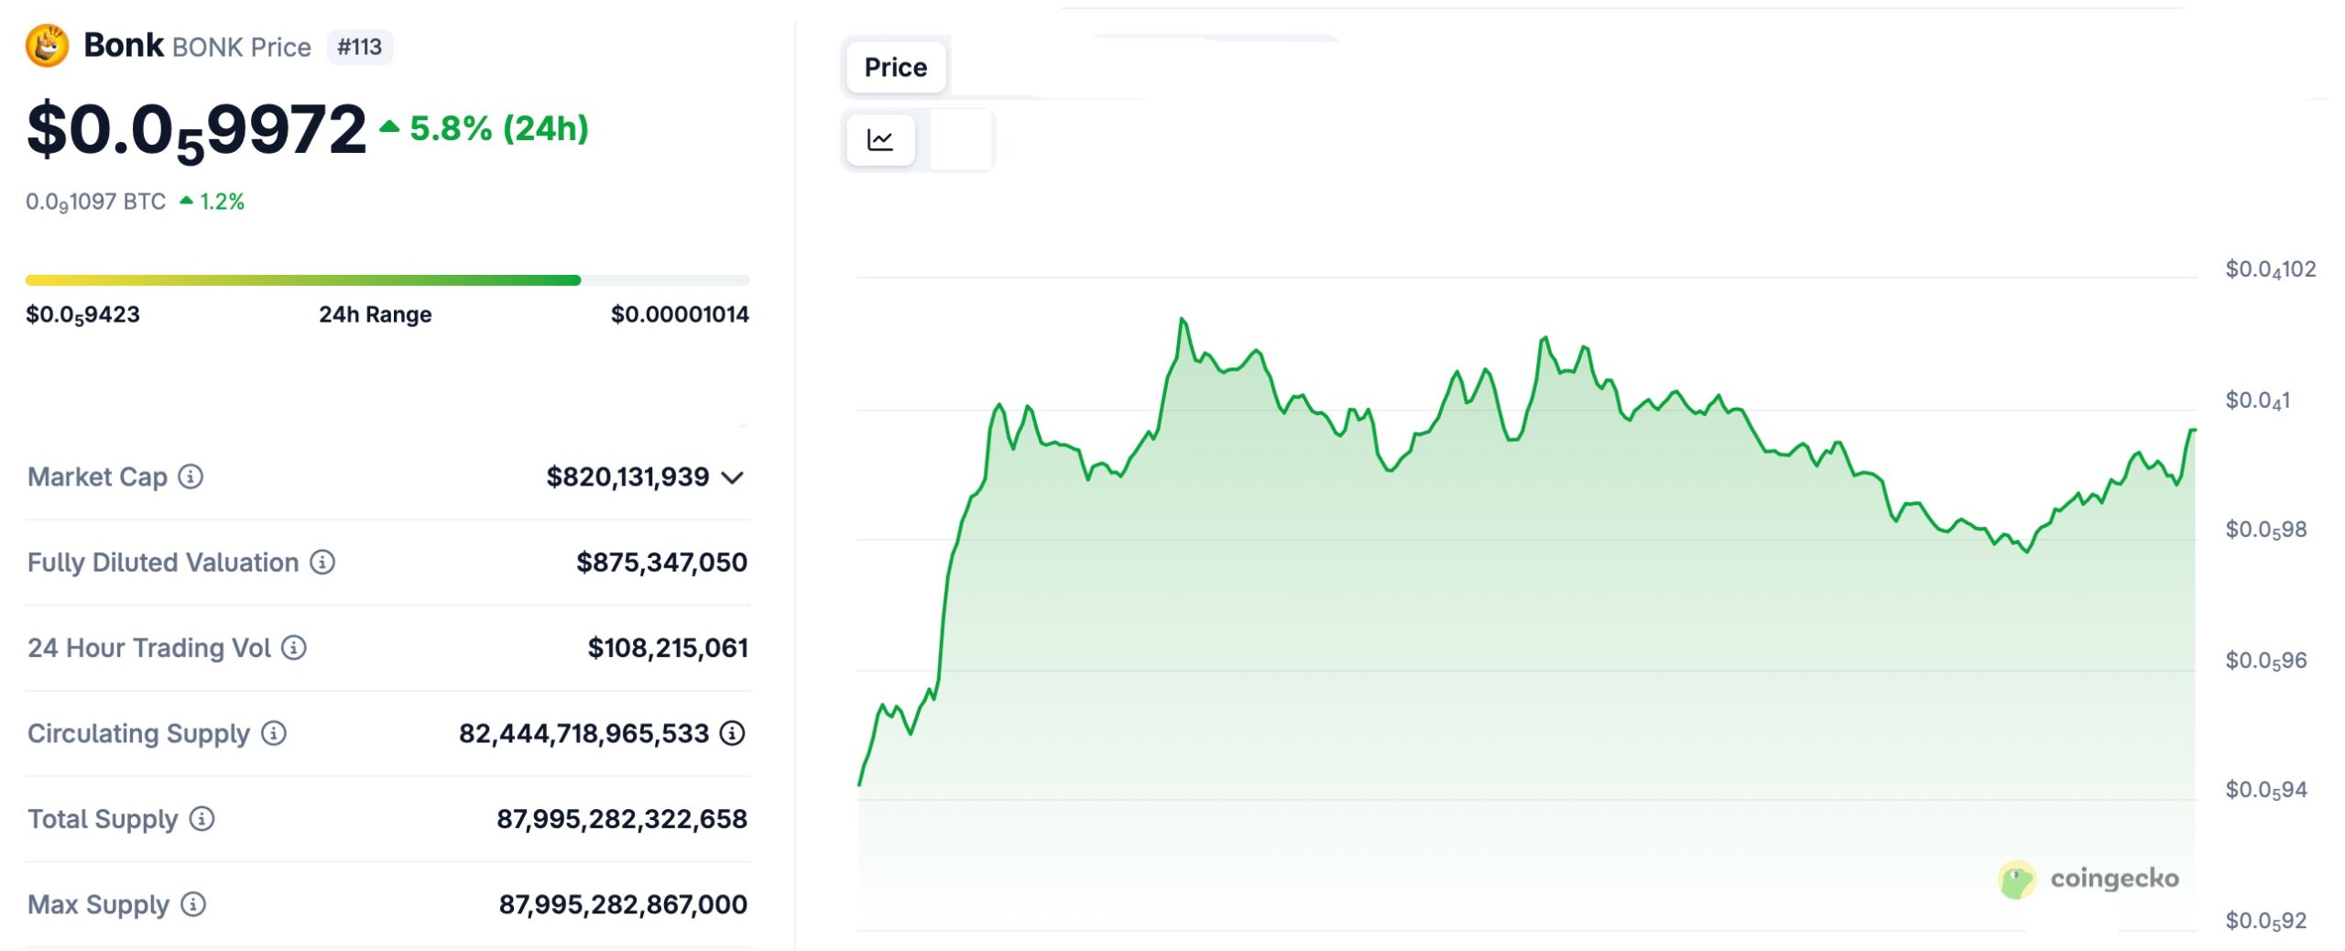Image resolution: width=2345 pixels, height=951 pixels.
Task: Toggle the green up arrow beside 5.8%
Action: (x=388, y=128)
